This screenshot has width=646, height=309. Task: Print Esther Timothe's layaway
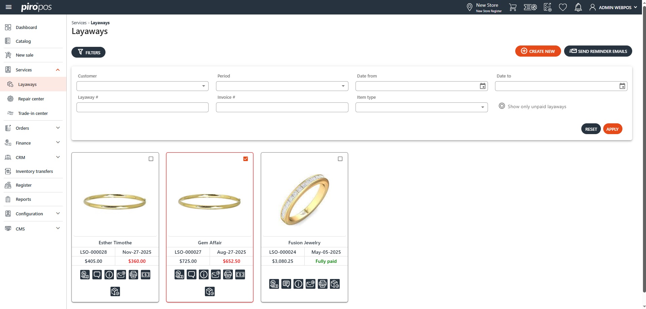[x=133, y=275]
